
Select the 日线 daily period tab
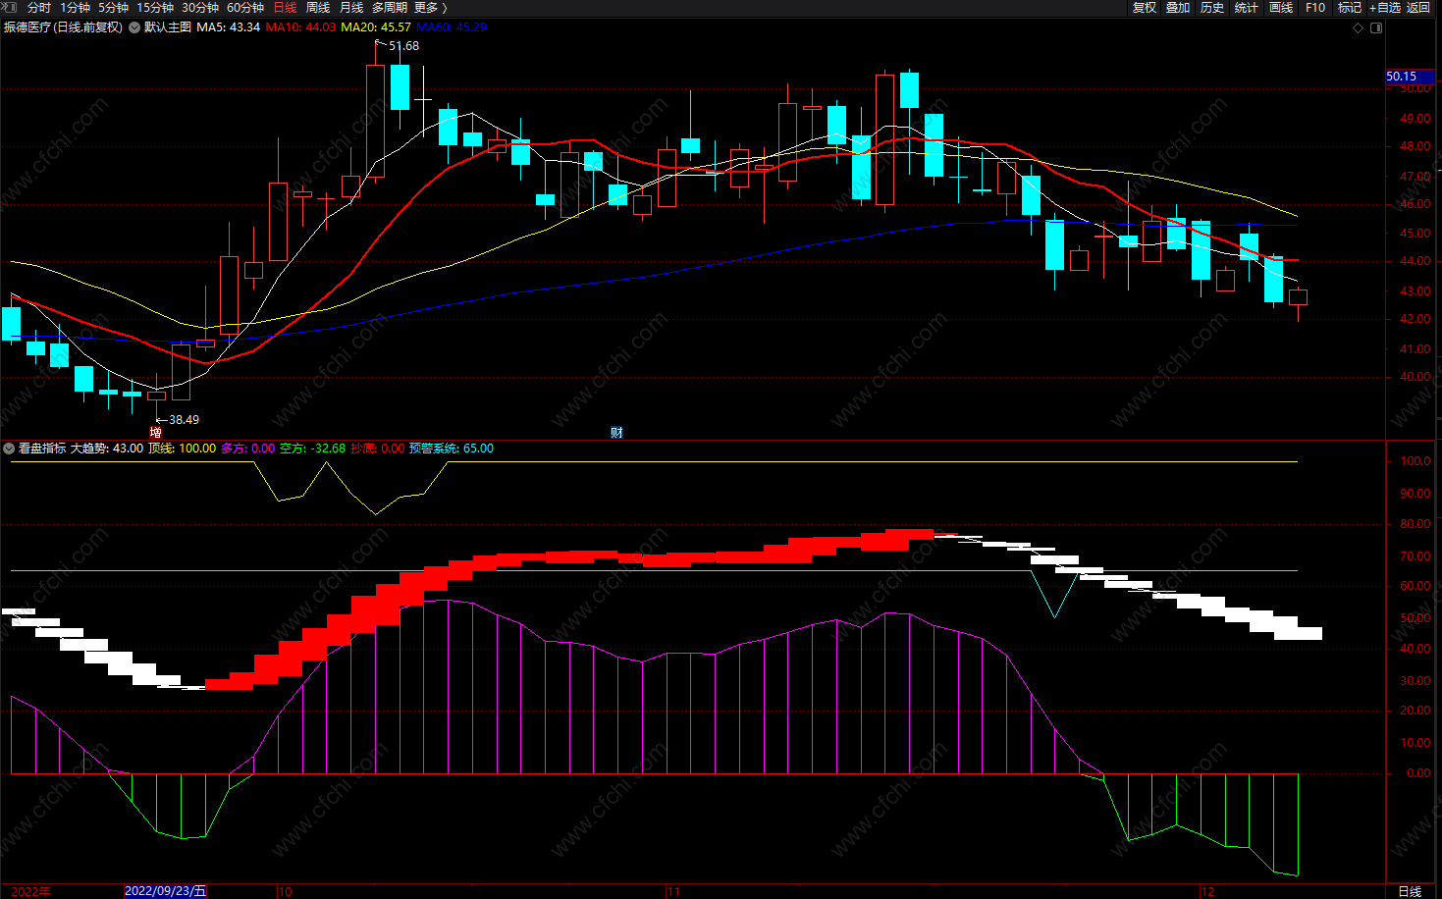[286, 7]
